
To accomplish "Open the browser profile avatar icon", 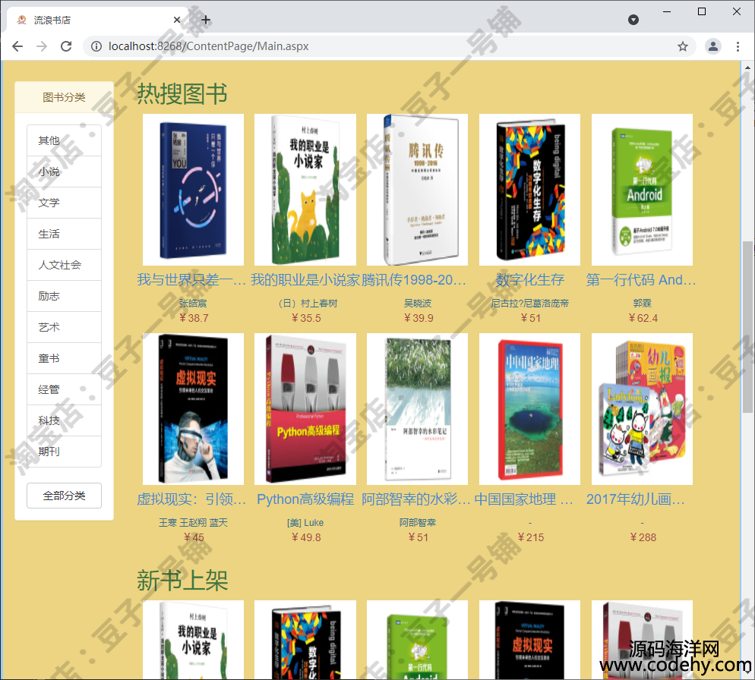I will (x=712, y=46).
